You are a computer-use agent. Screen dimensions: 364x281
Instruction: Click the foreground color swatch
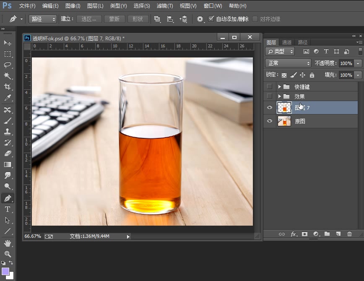5,271
